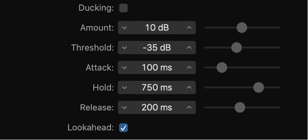Increase Amount with up chevron
The image size is (308, 140).
(x=189, y=28)
